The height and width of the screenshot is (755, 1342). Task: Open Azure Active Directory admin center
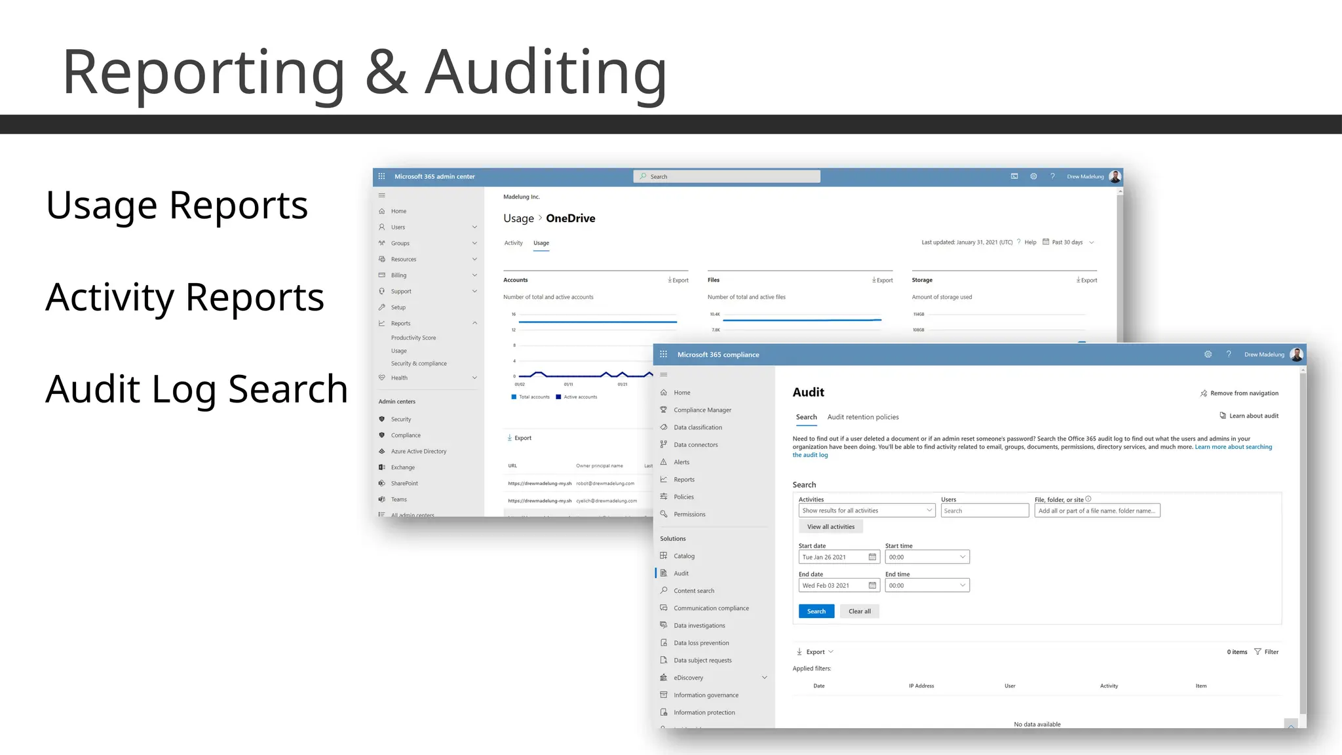(419, 452)
